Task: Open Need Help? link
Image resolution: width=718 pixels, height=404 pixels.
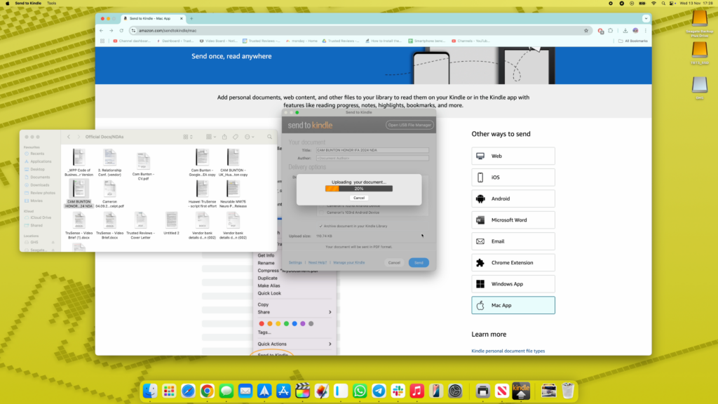Action: 318,262
